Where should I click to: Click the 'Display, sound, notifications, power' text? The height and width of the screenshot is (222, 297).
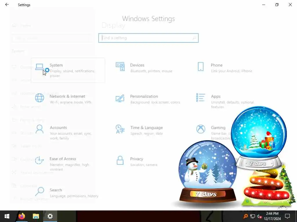tap(72, 73)
